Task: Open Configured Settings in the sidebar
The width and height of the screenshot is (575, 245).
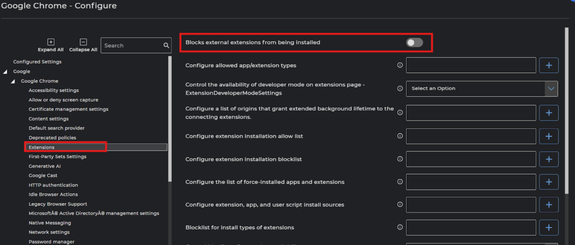Action: 37,62
